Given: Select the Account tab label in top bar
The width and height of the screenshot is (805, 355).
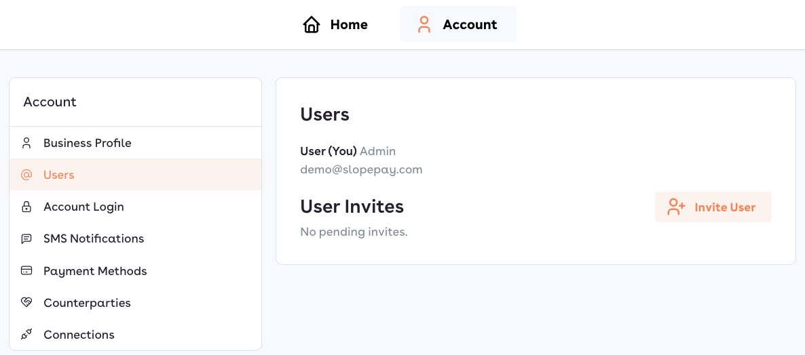Looking at the screenshot, I should click(x=470, y=25).
